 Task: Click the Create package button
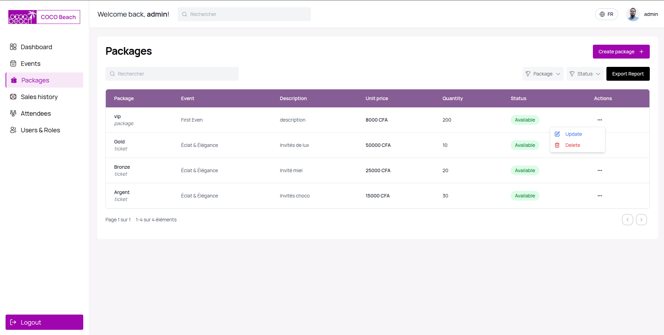point(621,51)
